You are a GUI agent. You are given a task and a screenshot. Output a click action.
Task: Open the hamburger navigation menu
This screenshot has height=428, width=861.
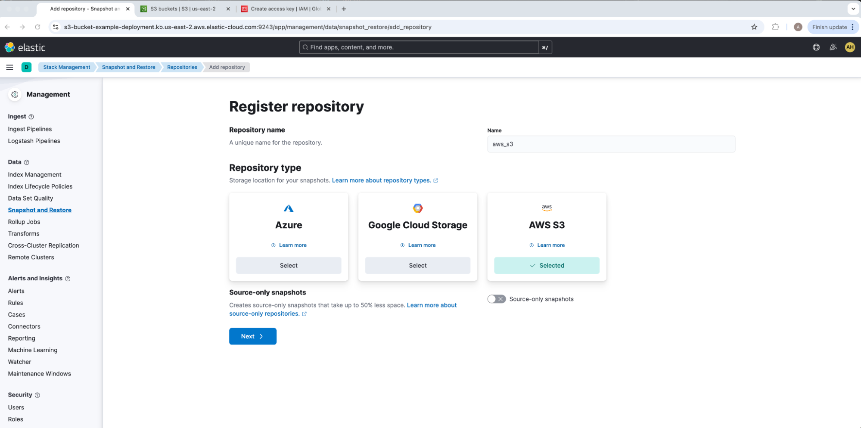pyautogui.click(x=9, y=67)
